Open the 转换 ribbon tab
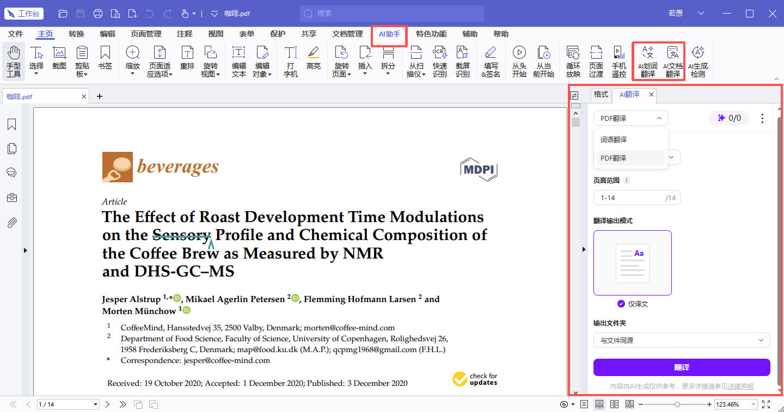Image resolution: width=784 pixels, height=412 pixels. (x=76, y=34)
